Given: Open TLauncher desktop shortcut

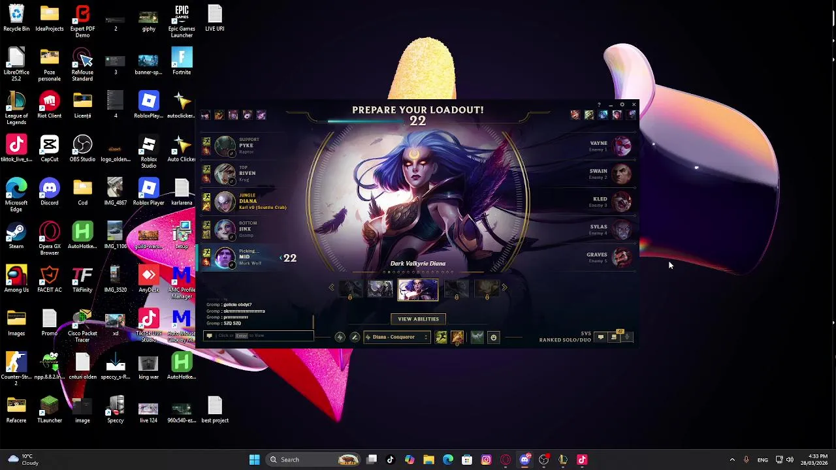Looking at the screenshot, I should [50, 410].
